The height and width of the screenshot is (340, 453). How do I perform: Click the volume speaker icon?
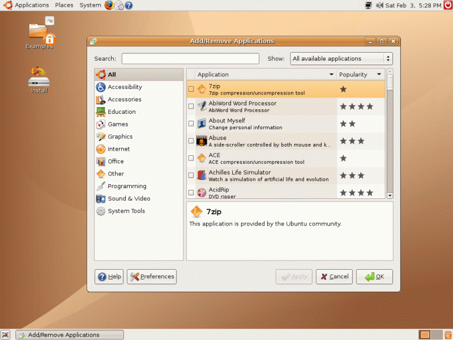click(379, 5)
